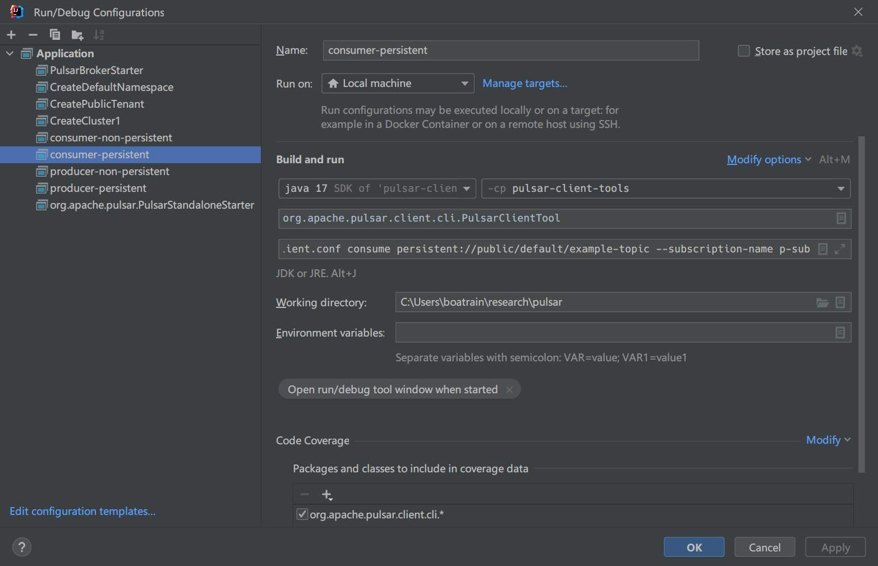
Task: Select the producer-persistent configuration
Action: coord(96,188)
